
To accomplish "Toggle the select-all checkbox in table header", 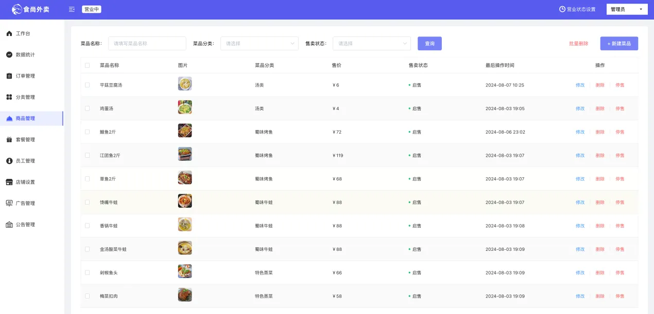I will pos(87,65).
